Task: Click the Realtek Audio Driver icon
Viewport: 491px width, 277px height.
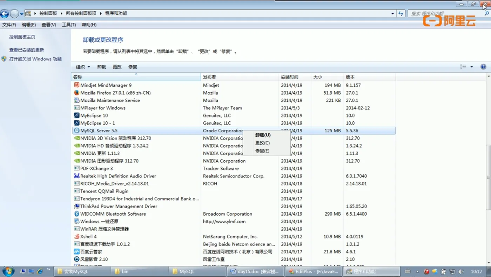Action: point(76,176)
